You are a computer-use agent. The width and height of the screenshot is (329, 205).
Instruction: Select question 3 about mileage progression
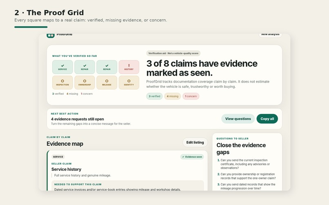[246, 186]
